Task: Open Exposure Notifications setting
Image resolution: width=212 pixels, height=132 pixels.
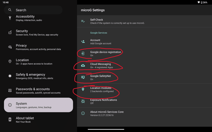Action: [144, 101]
